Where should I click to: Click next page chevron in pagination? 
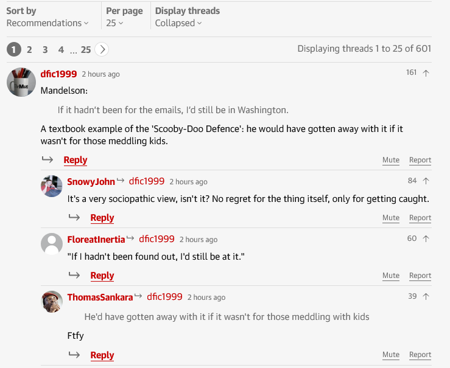click(102, 49)
